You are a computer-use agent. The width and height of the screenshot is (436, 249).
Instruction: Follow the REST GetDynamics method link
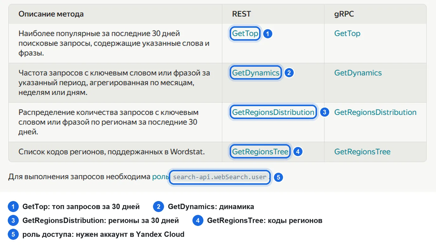pyautogui.click(x=256, y=73)
